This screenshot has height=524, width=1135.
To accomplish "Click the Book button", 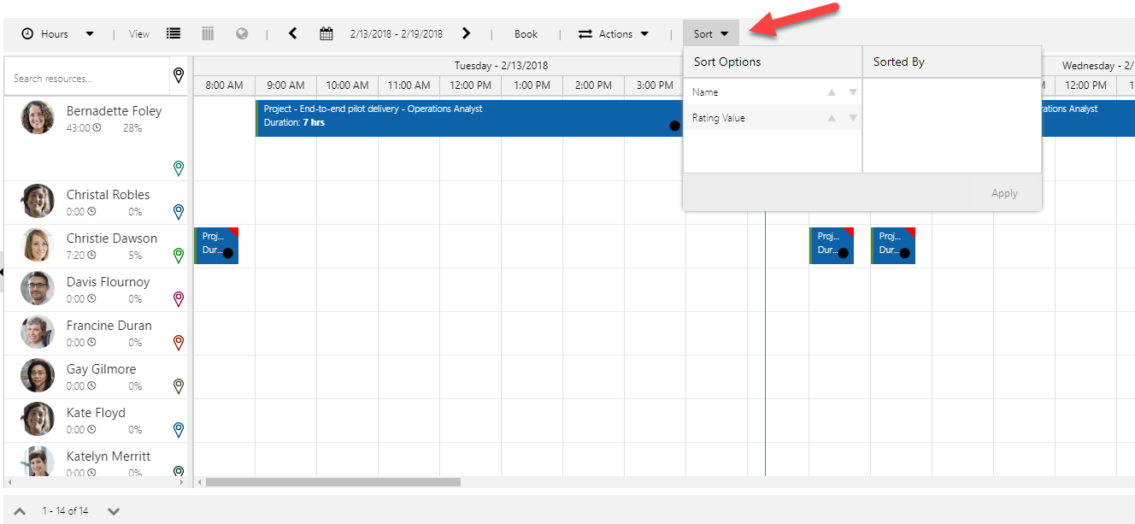I will (x=526, y=34).
